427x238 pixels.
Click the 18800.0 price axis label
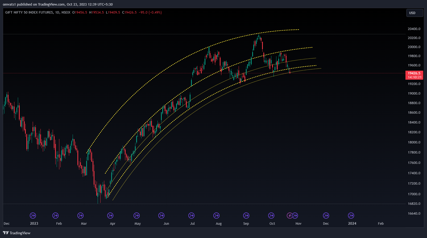coord(414,103)
